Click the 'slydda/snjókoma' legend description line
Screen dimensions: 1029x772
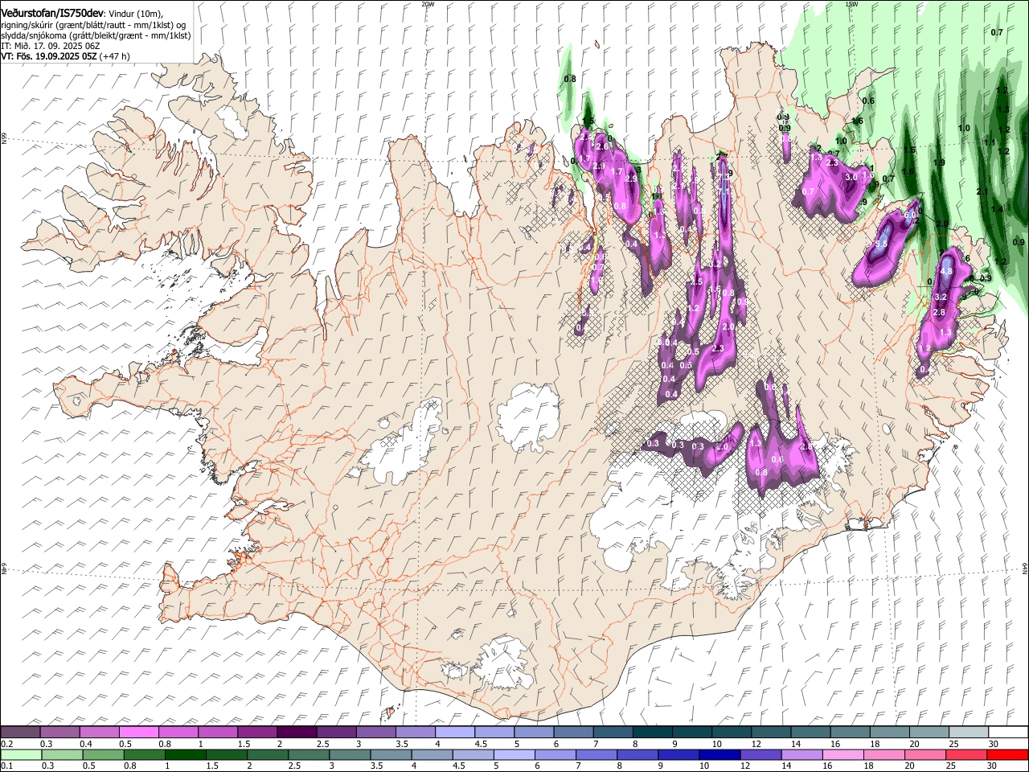(x=96, y=35)
